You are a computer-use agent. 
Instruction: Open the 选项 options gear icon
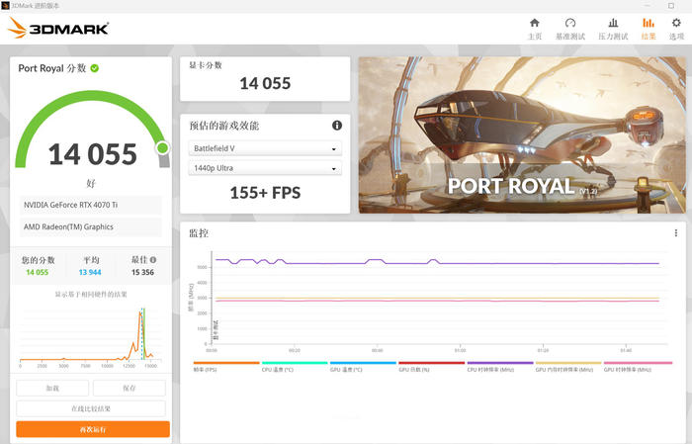[x=676, y=28]
